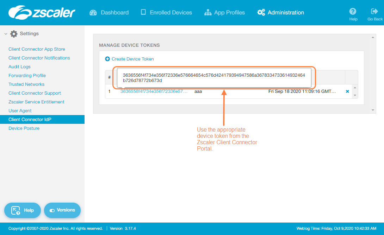Click the Create Device Token plus icon
Screen dimensions: 384x235
tap(107, 59)
